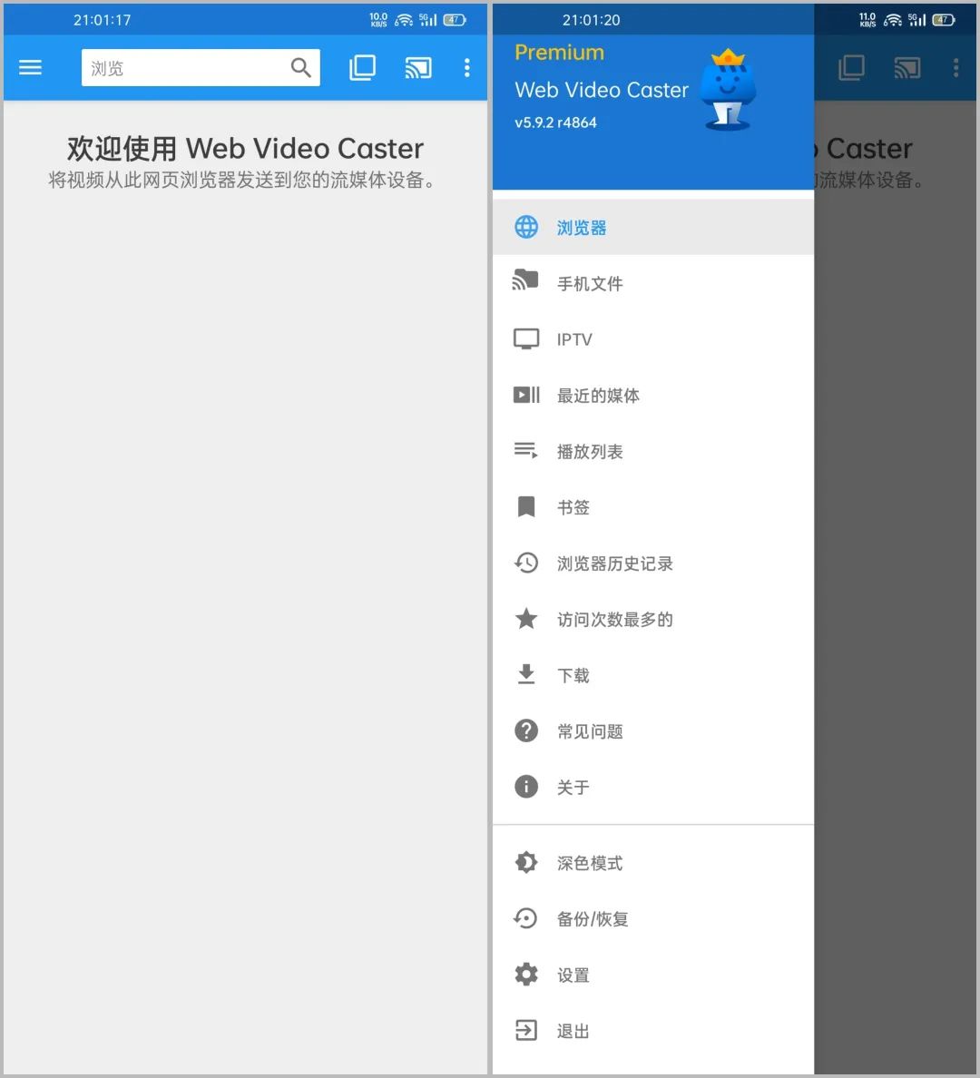Open 设置 settings entry
This screenshot has height=1078, width=980.
(653, 975)
